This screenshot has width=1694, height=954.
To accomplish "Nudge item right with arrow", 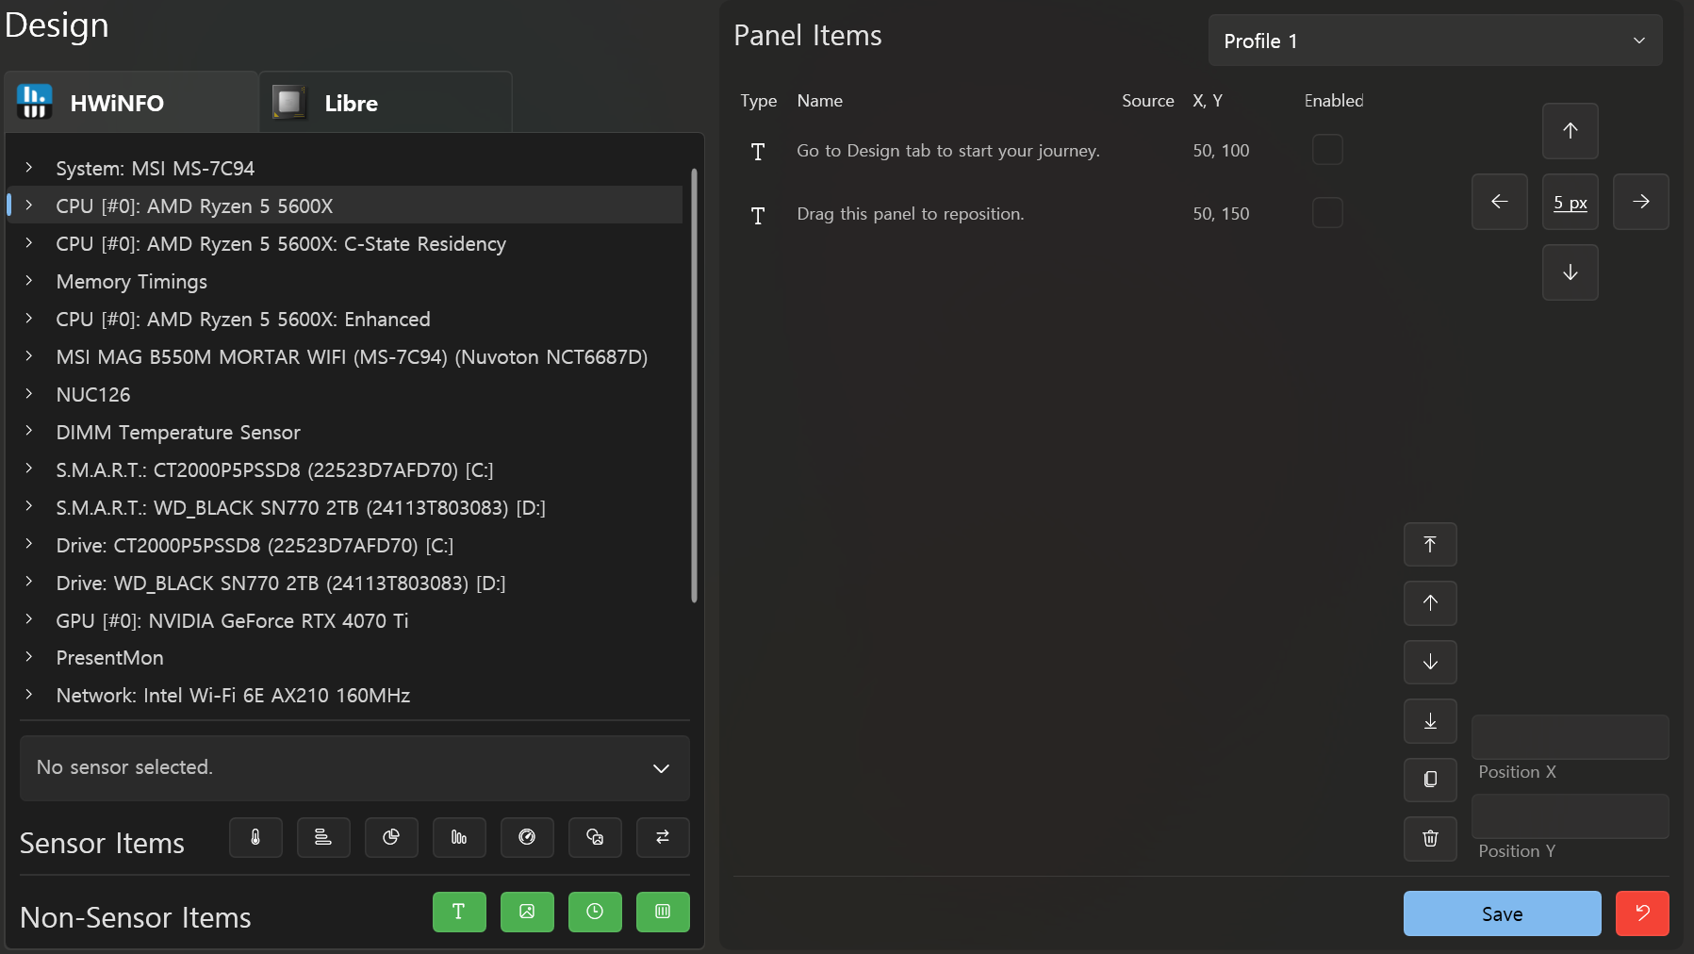I will pyautogui.click(x=1641, y=202).
